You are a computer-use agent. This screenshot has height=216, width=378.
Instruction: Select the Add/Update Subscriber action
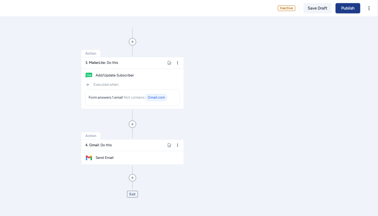tap(114, 75)
